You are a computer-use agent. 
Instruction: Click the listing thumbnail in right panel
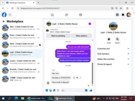click(x=113, y=26)
